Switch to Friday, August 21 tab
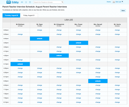 pyautogui.click(x=29, y=16)
